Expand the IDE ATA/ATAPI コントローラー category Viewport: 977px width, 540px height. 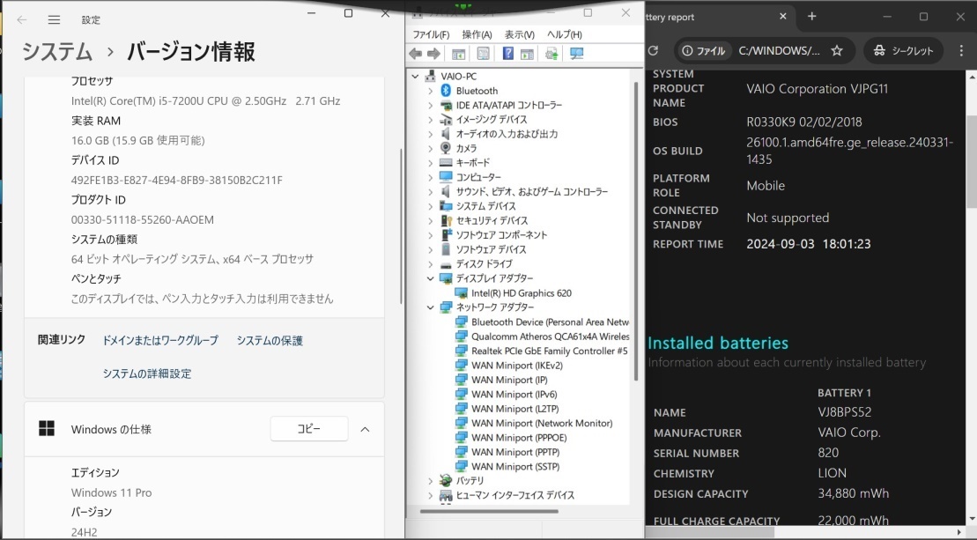click(431, 105)
